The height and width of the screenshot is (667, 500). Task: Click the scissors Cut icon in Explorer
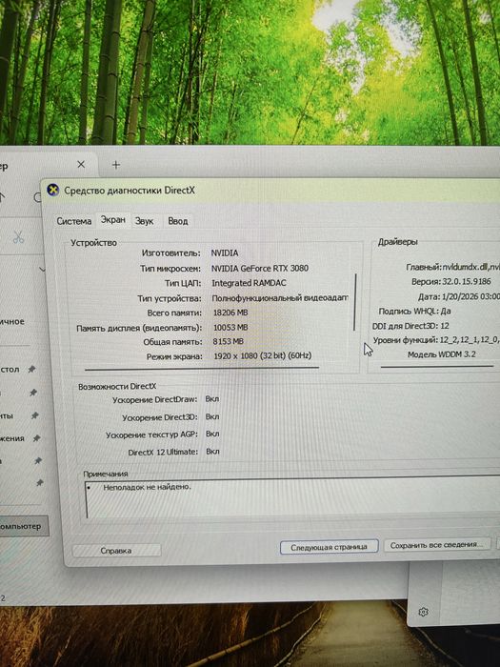click(18, 237)
